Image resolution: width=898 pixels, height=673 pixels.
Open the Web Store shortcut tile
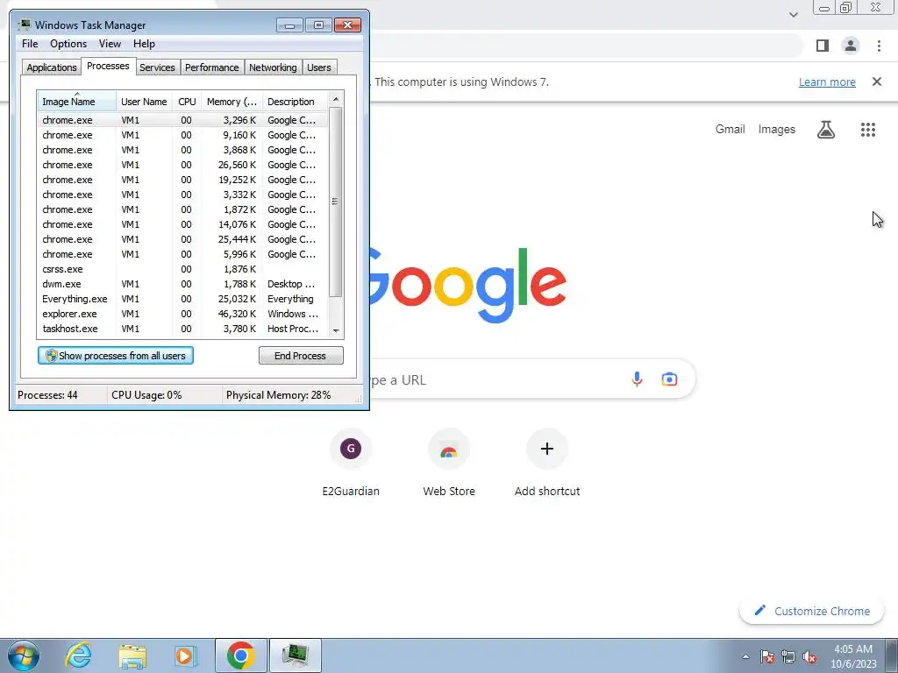[449, 464]
